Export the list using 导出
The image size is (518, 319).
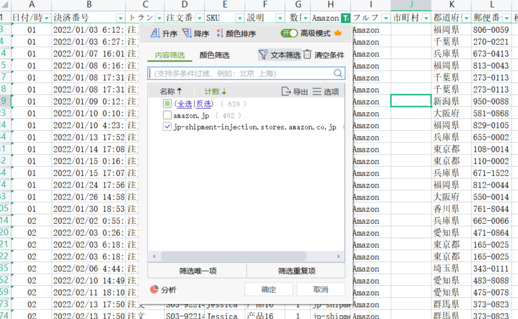click(294, 91)
